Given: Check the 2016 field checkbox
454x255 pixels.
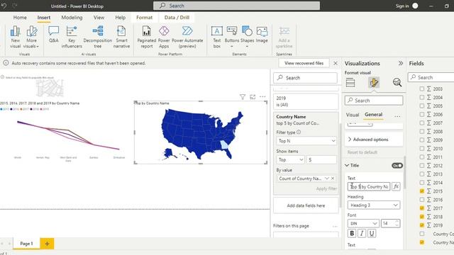Looking at the screenshot, I should 422,200.
